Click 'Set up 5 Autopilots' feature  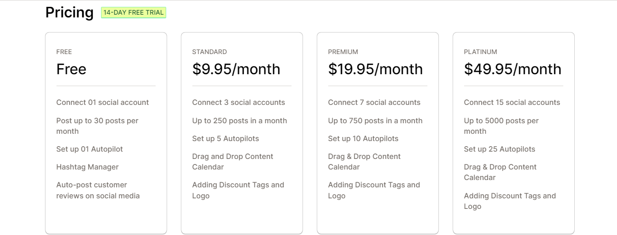[x=225, y=139]
